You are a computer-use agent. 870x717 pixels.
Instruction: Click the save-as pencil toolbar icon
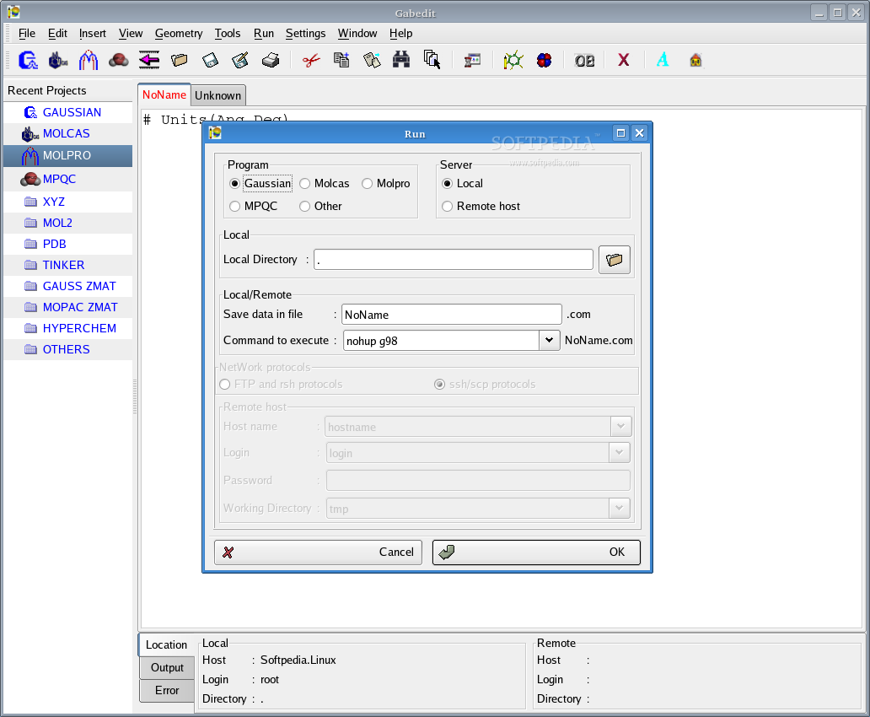(240, 60)
